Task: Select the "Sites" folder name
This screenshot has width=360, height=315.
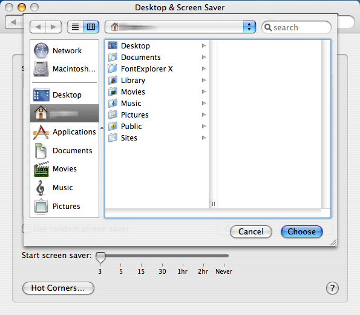Action: tap(129, 138)
